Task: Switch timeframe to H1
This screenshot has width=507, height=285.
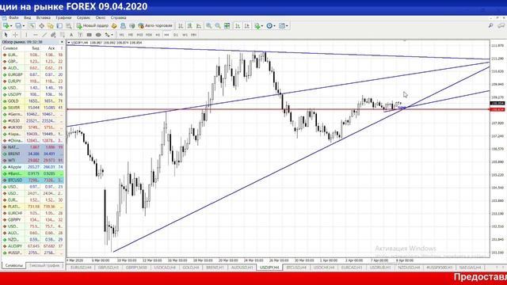Action: (x=158, y=35)
